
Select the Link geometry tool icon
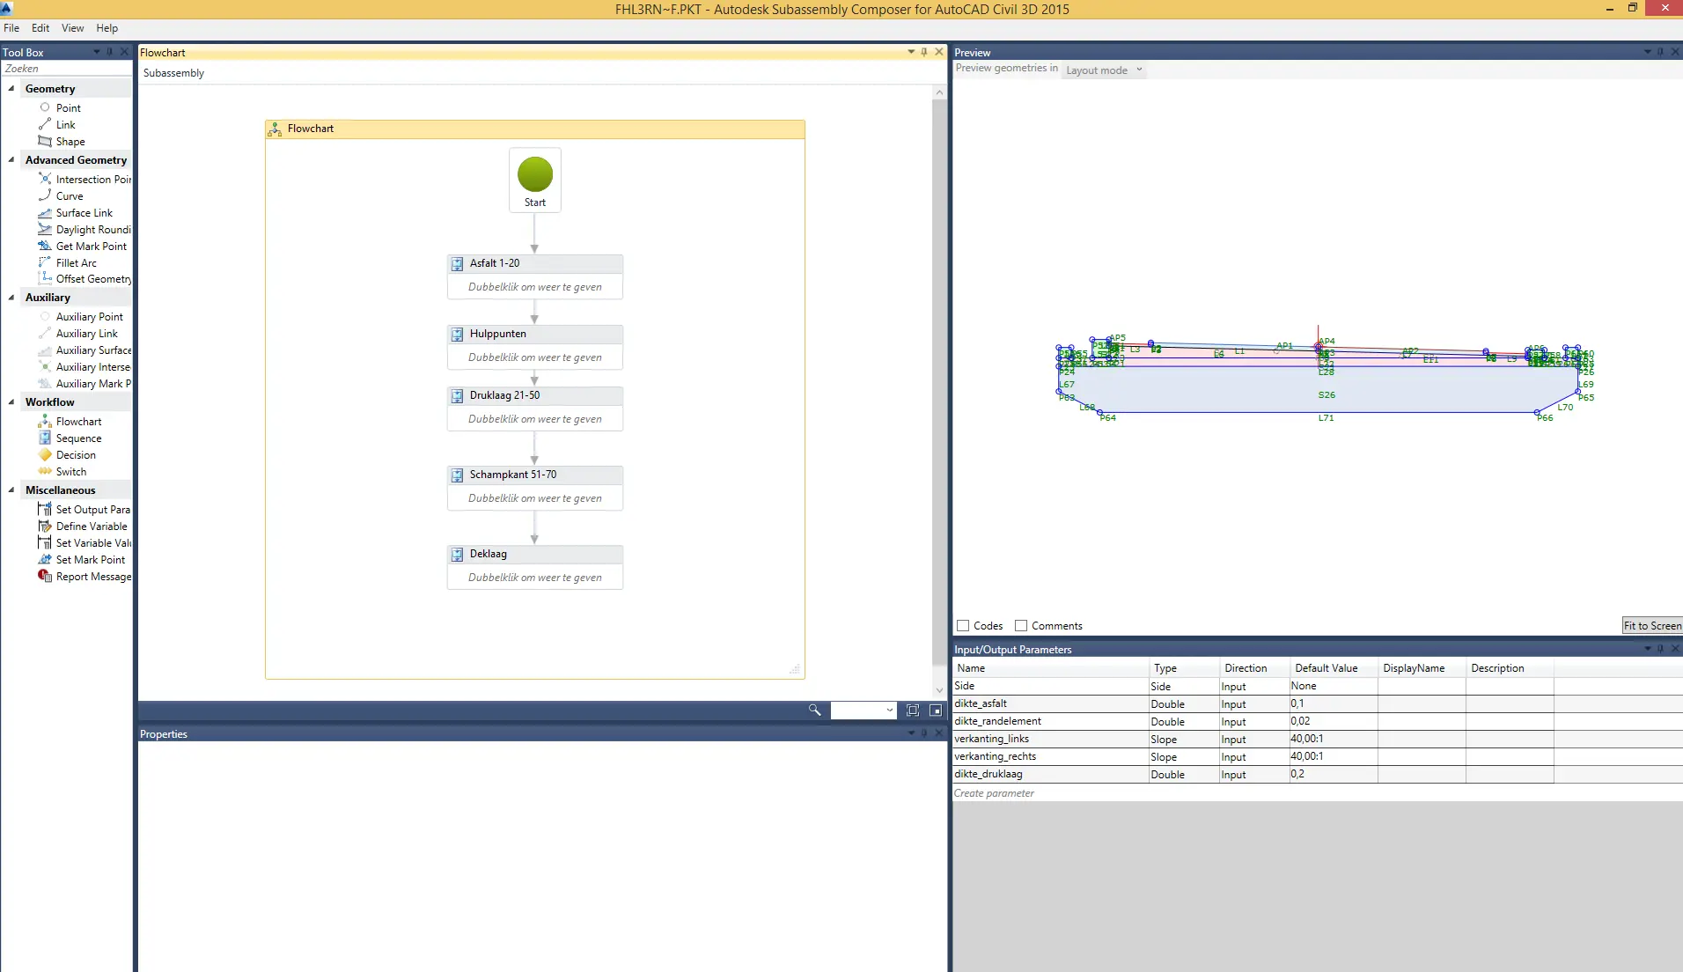[x=45, y=124]
